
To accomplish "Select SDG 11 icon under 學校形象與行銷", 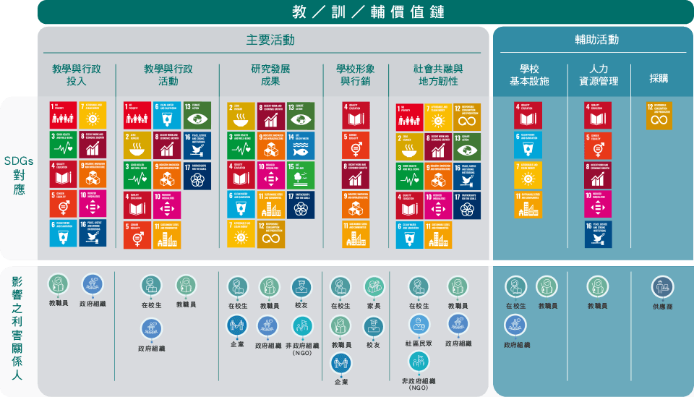I will tap(356, 234).
